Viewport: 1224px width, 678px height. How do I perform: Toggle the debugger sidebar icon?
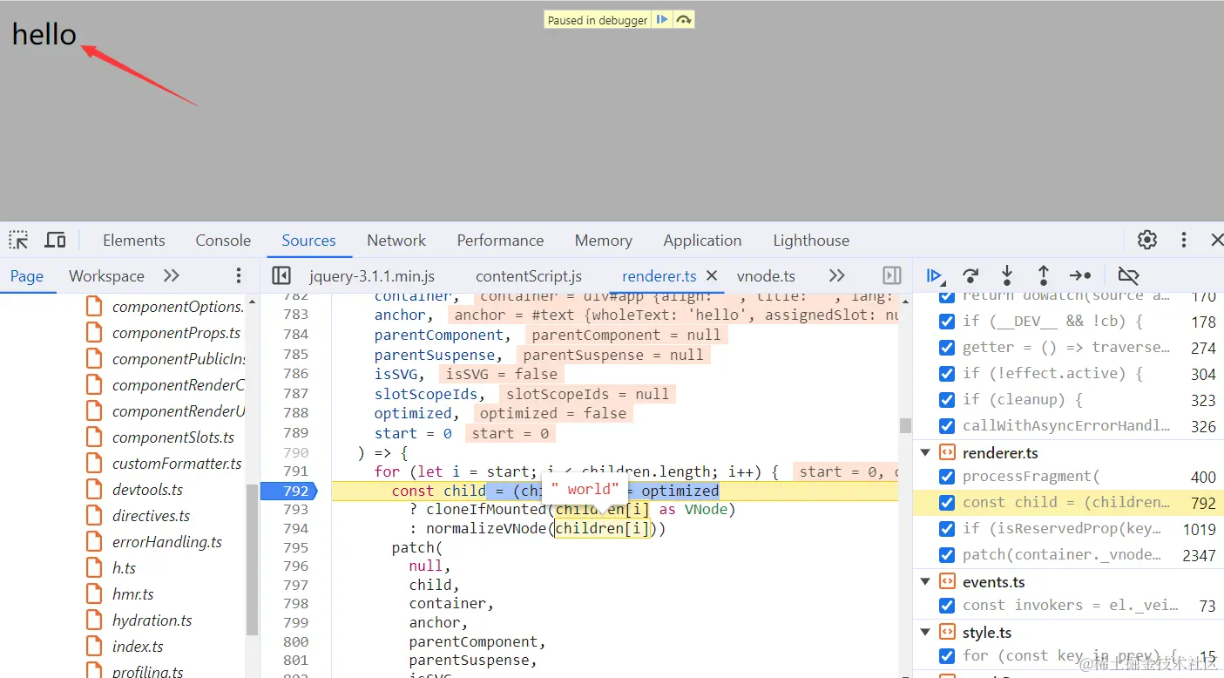(891, 275)
